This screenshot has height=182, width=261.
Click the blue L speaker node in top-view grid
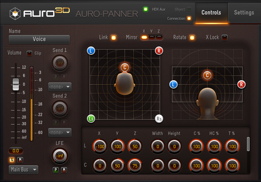click(91, 51)
